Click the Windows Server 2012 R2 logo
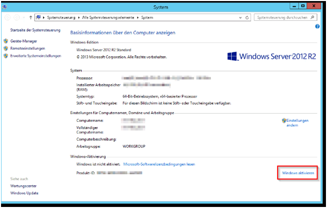The image size is (327, 208). (271, 57)
